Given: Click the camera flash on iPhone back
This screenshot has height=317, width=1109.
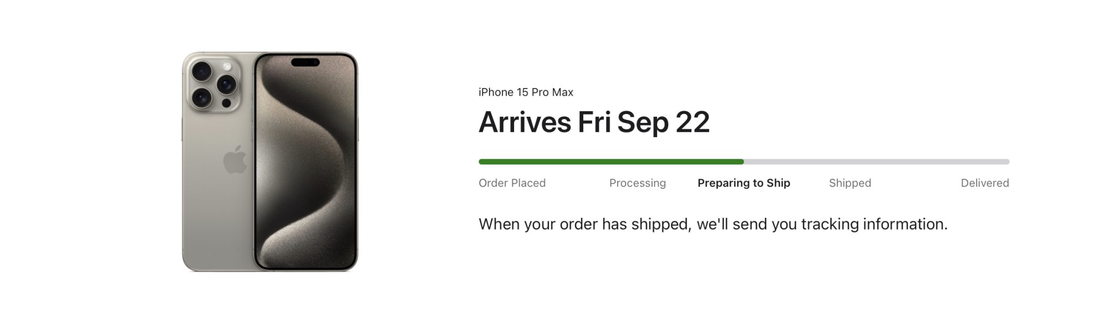Looking at the screenshot, I should [x=227, y=66].
